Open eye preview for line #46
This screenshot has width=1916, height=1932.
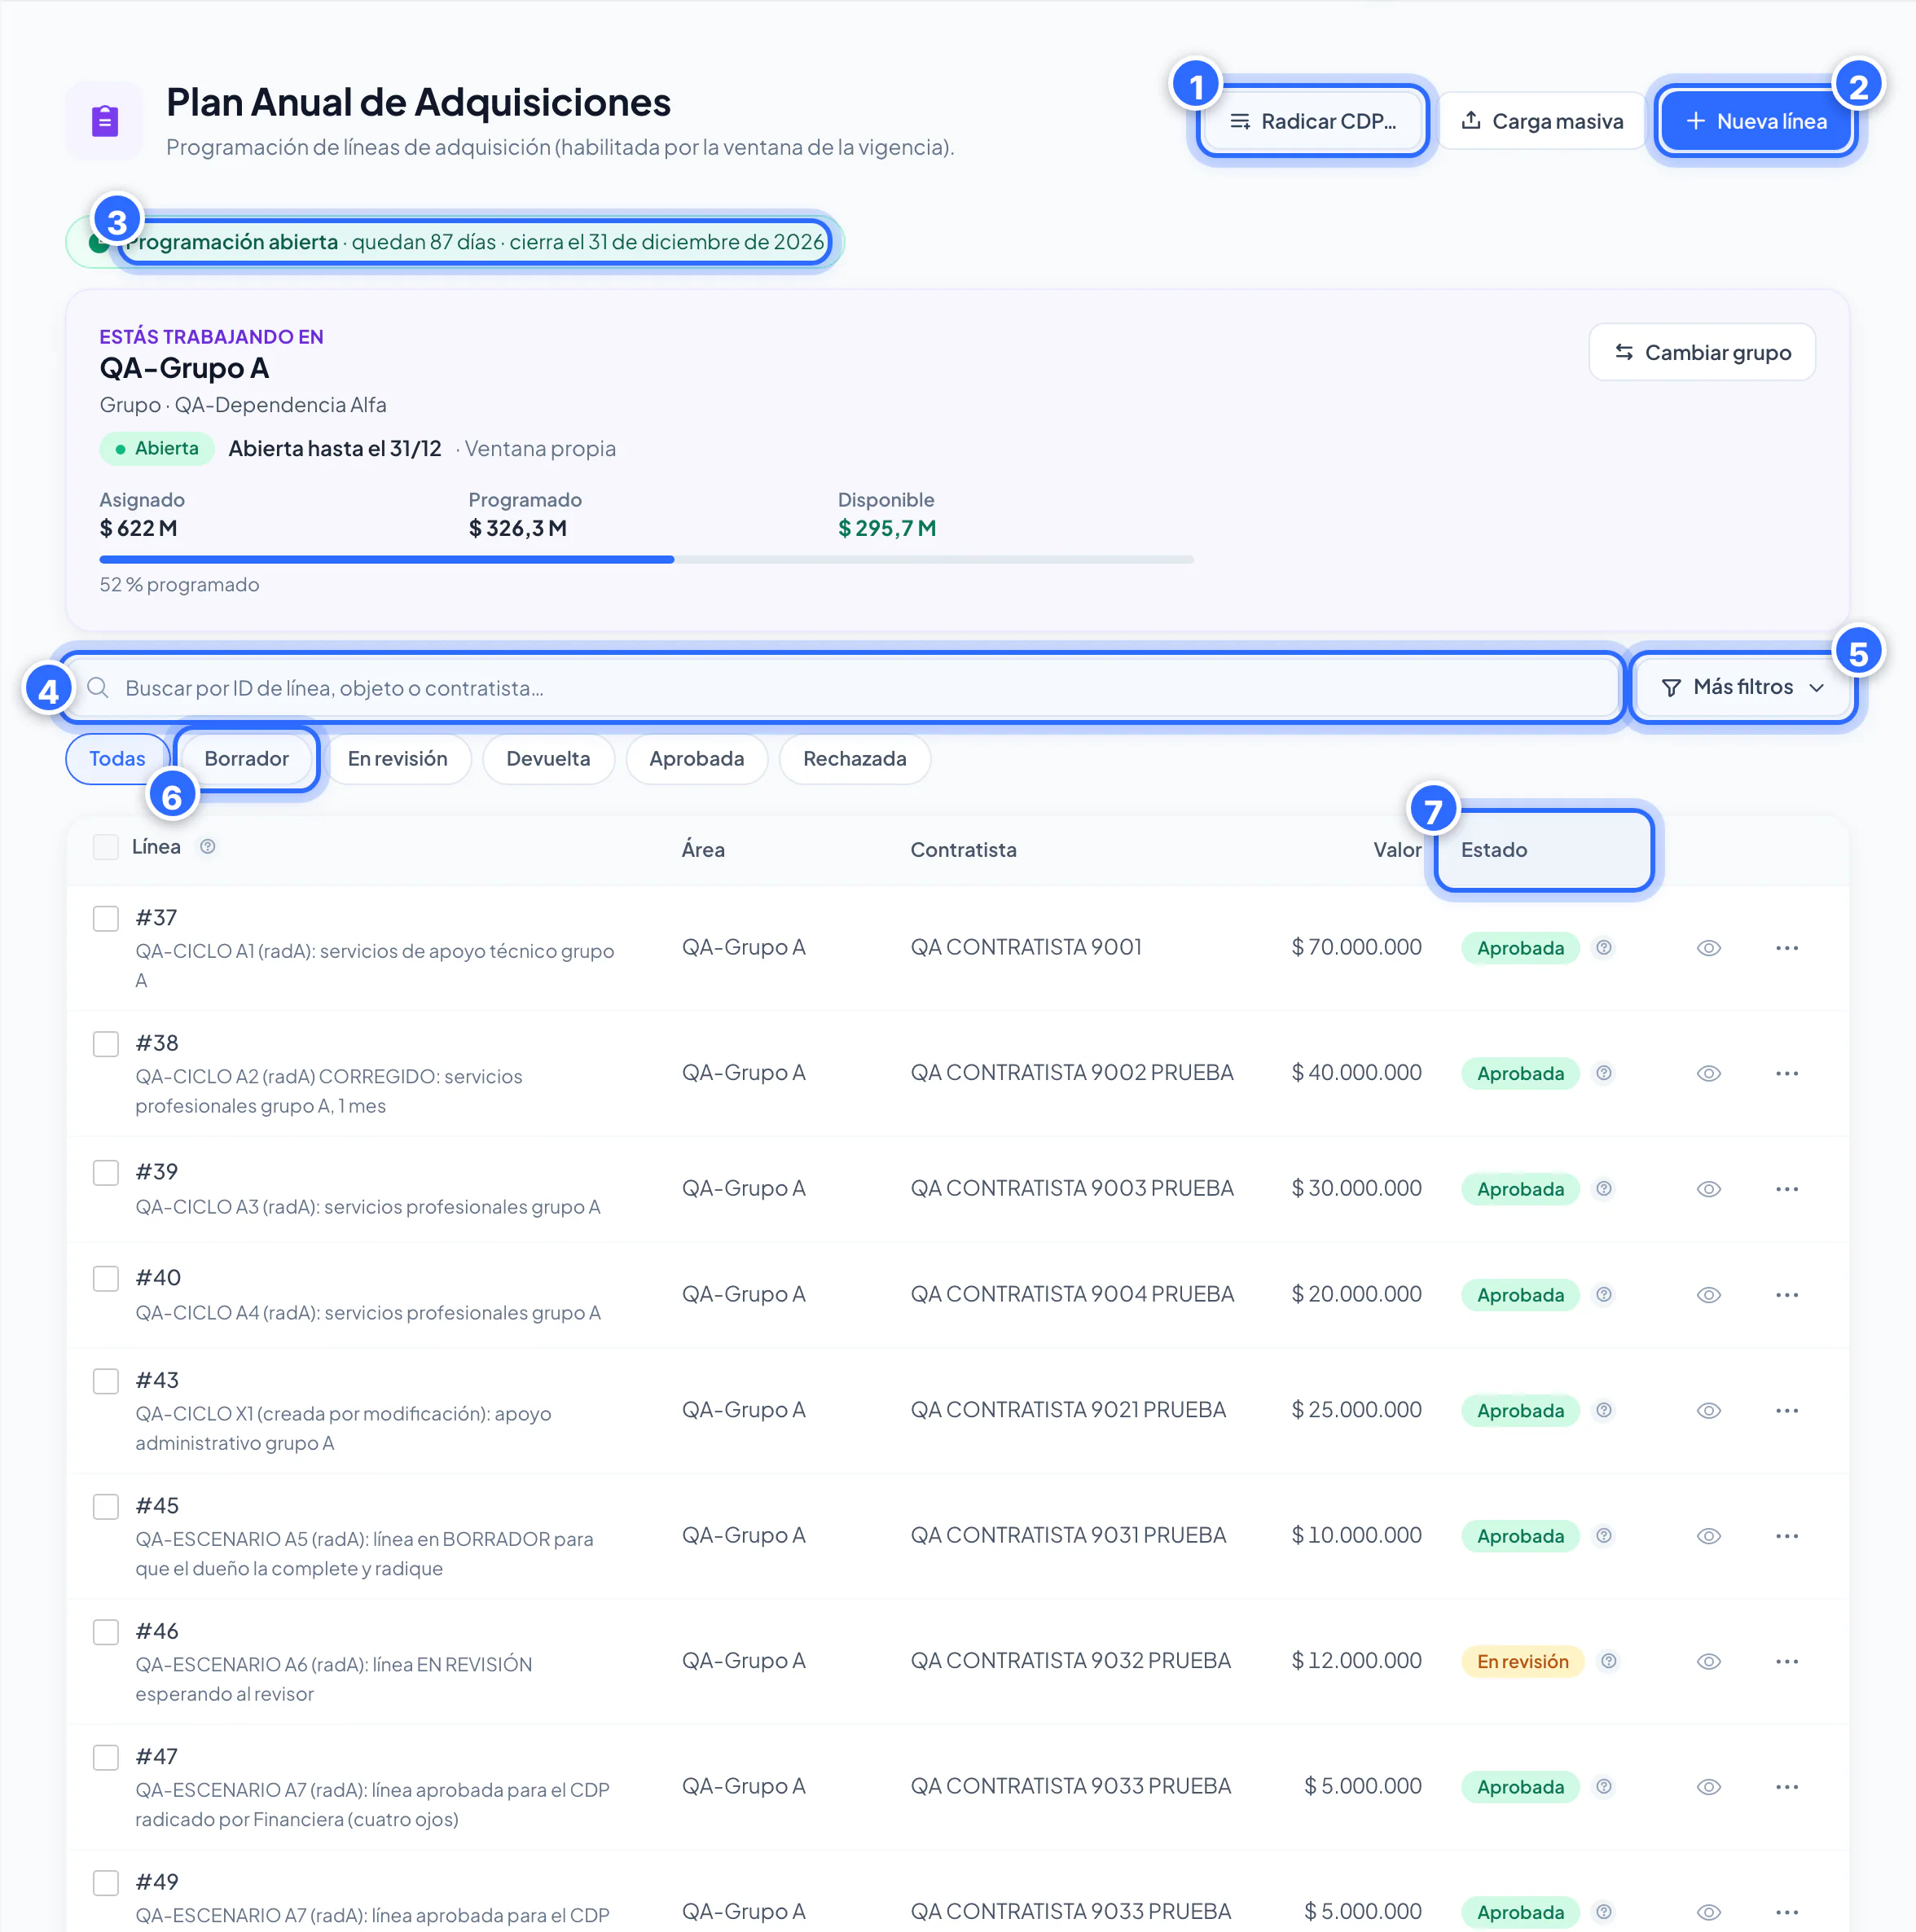tap(1708, 1661)
